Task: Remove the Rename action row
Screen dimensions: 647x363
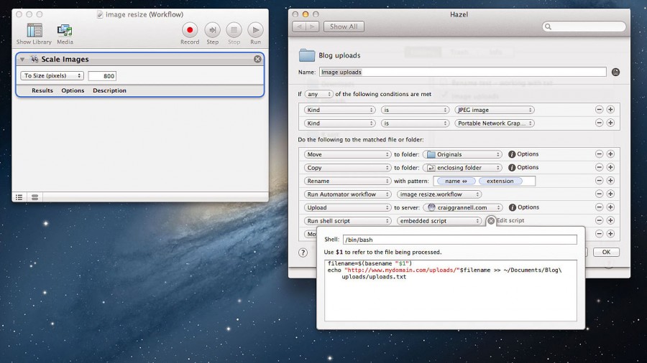Action: (599, 181)
